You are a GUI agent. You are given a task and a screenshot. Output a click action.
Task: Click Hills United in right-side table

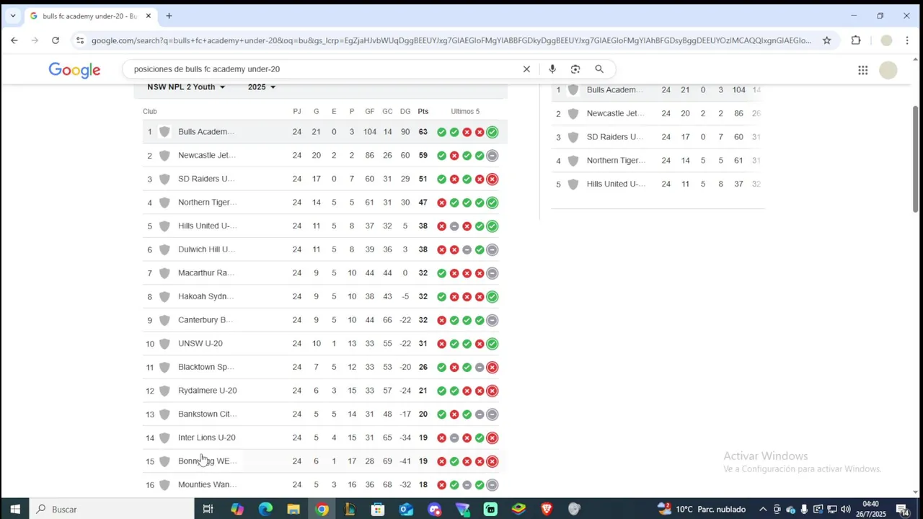pos(616,184)
